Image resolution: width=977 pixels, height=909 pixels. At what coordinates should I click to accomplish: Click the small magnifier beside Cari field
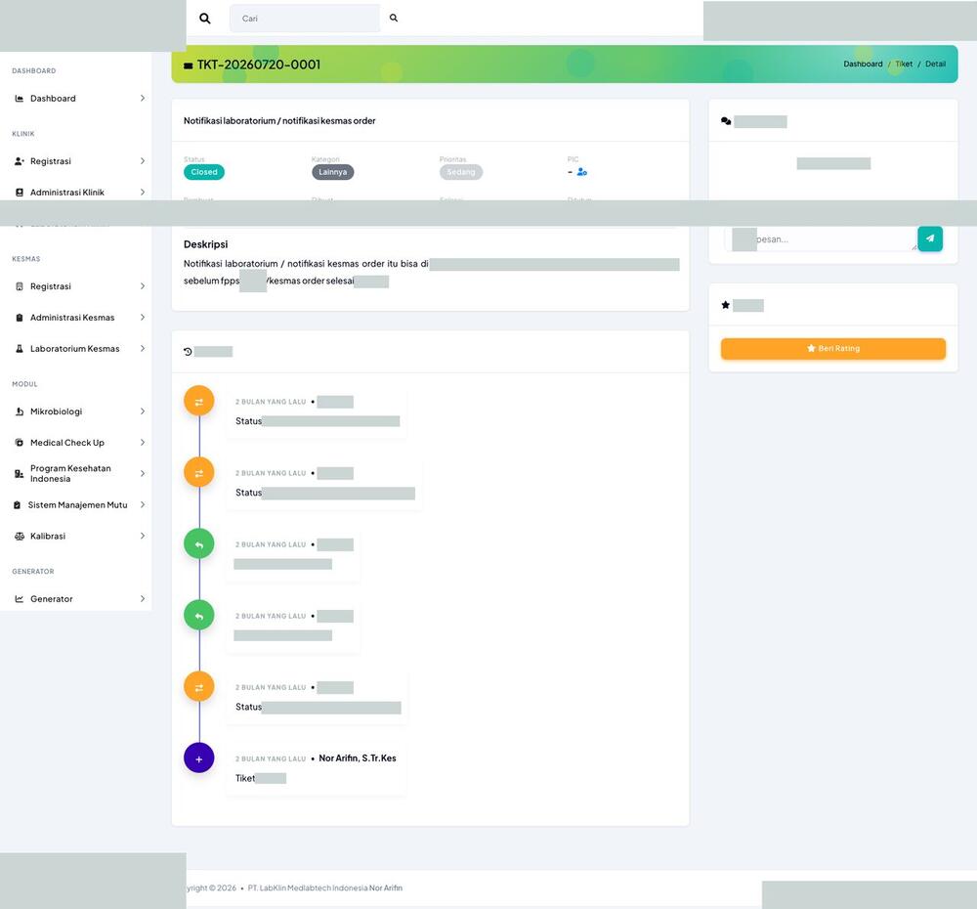[394, 18]
